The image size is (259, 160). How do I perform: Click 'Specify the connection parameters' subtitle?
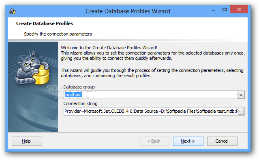[58, 34]
